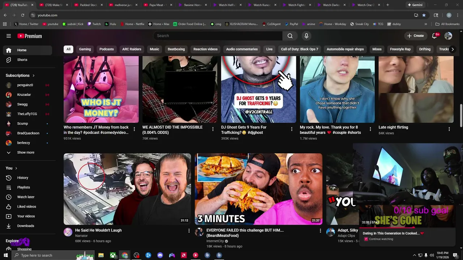Open the All Bookmarks folder

pyautogui.click(x=447, y=24)
